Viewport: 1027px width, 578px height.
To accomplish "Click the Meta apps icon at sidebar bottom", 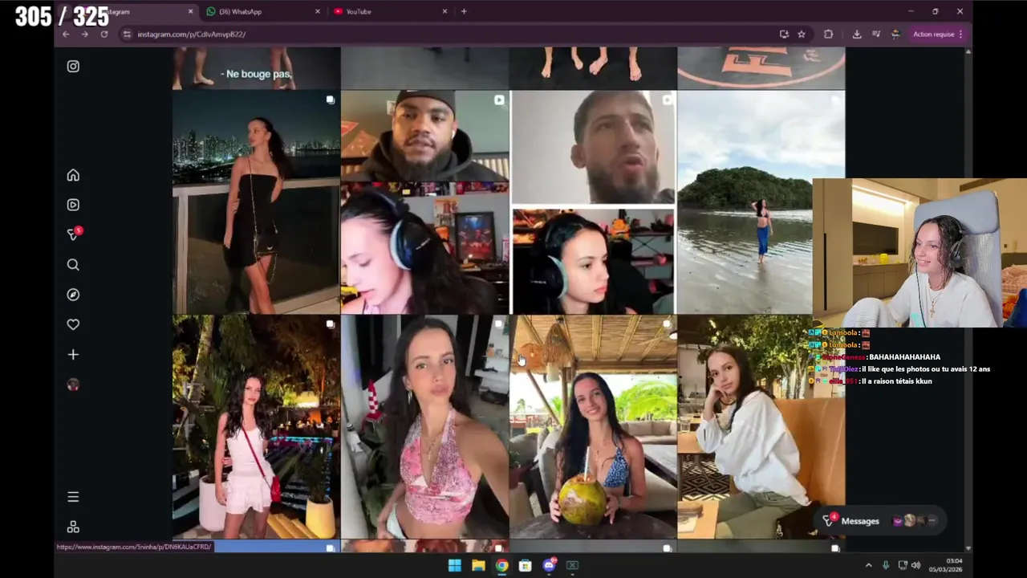I will (x=73, y=527).
